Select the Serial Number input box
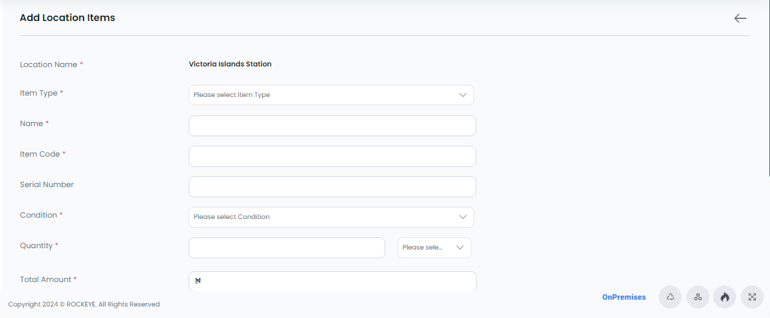The image size is (770, 318). point(332,186)
